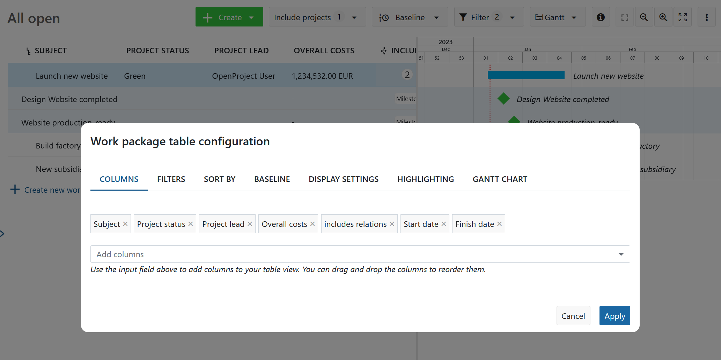
Task: Open the info details icon
Action: pyautogui.click(x=601, y=17)
